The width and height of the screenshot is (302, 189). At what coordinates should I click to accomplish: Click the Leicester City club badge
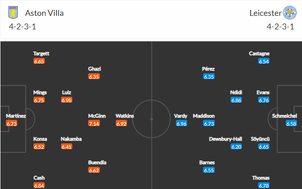click(x=290, y=13)
